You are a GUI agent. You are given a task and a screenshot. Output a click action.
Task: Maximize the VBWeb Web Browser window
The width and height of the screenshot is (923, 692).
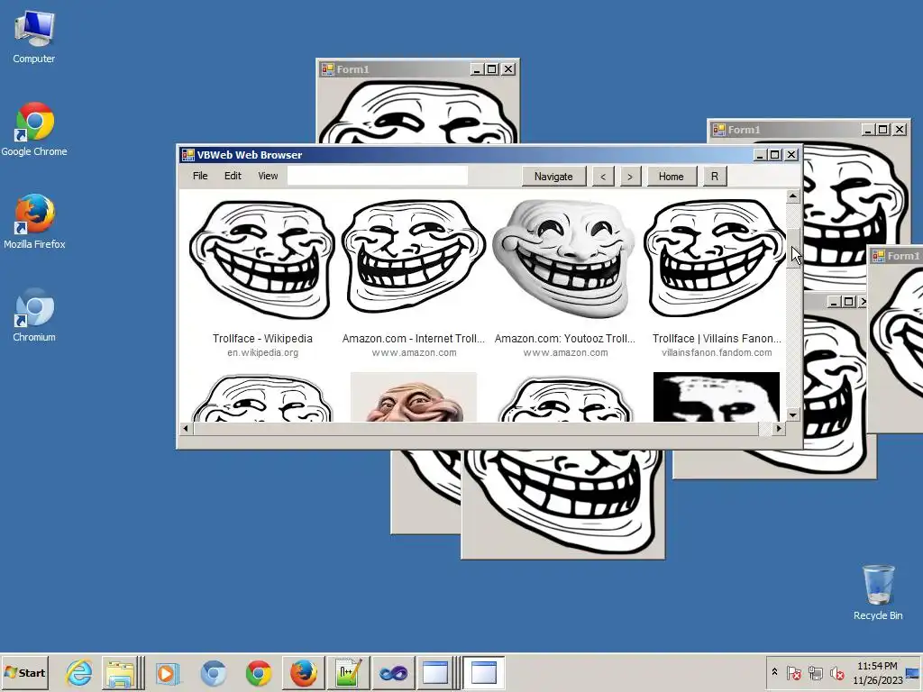(775, 155)
